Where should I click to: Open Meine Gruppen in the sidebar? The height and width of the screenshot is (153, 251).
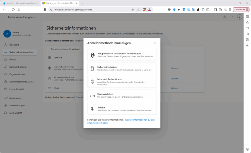[x=17, y=105]
